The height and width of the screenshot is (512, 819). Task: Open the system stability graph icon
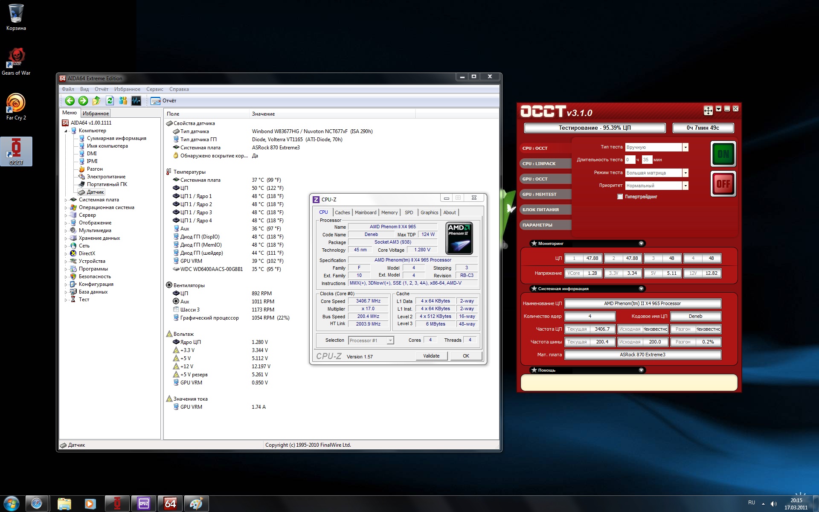[x=136, y=101]
